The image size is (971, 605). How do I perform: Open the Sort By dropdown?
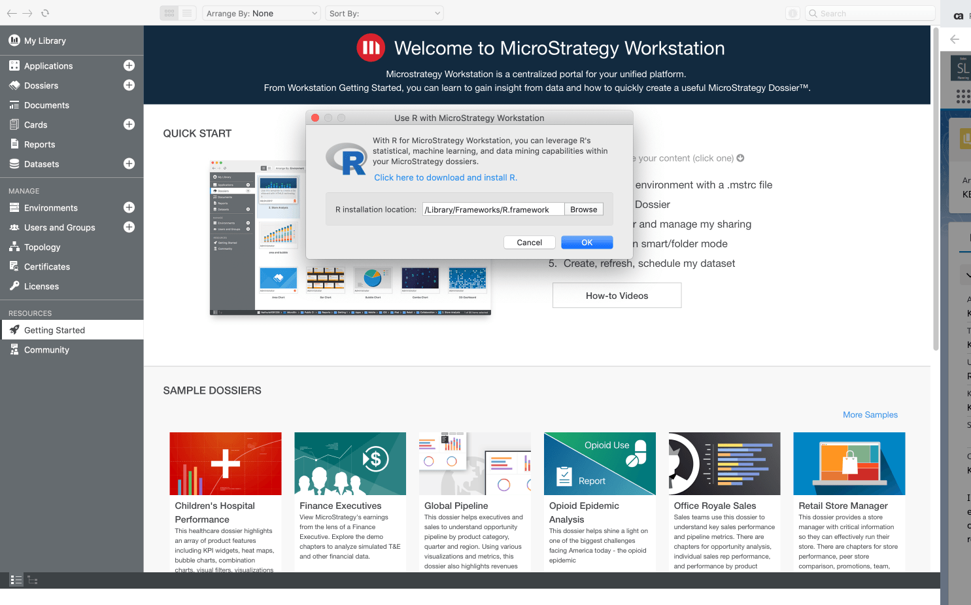(384, 13)
